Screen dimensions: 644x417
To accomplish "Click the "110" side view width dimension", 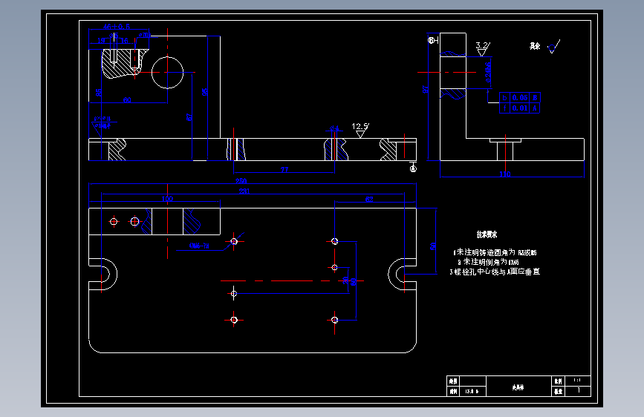I will coord(505,174).
